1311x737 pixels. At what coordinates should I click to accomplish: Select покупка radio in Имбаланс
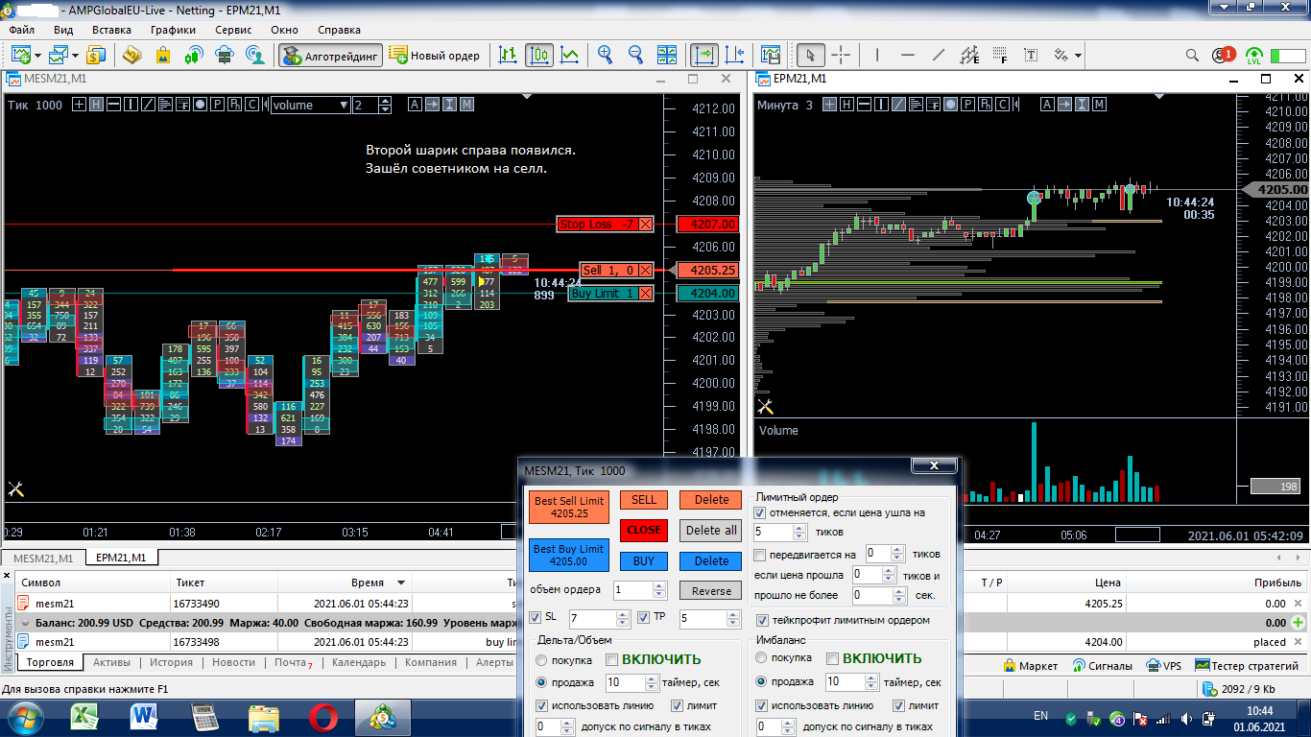pos(762,658)
